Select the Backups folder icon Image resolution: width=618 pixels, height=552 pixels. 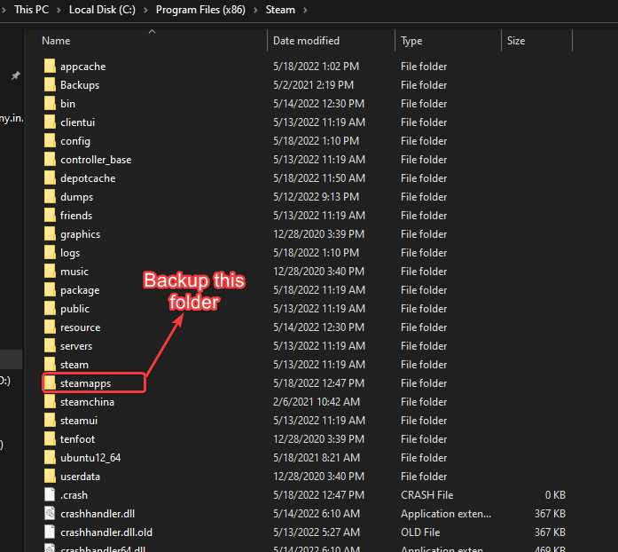tap(50, 85)
